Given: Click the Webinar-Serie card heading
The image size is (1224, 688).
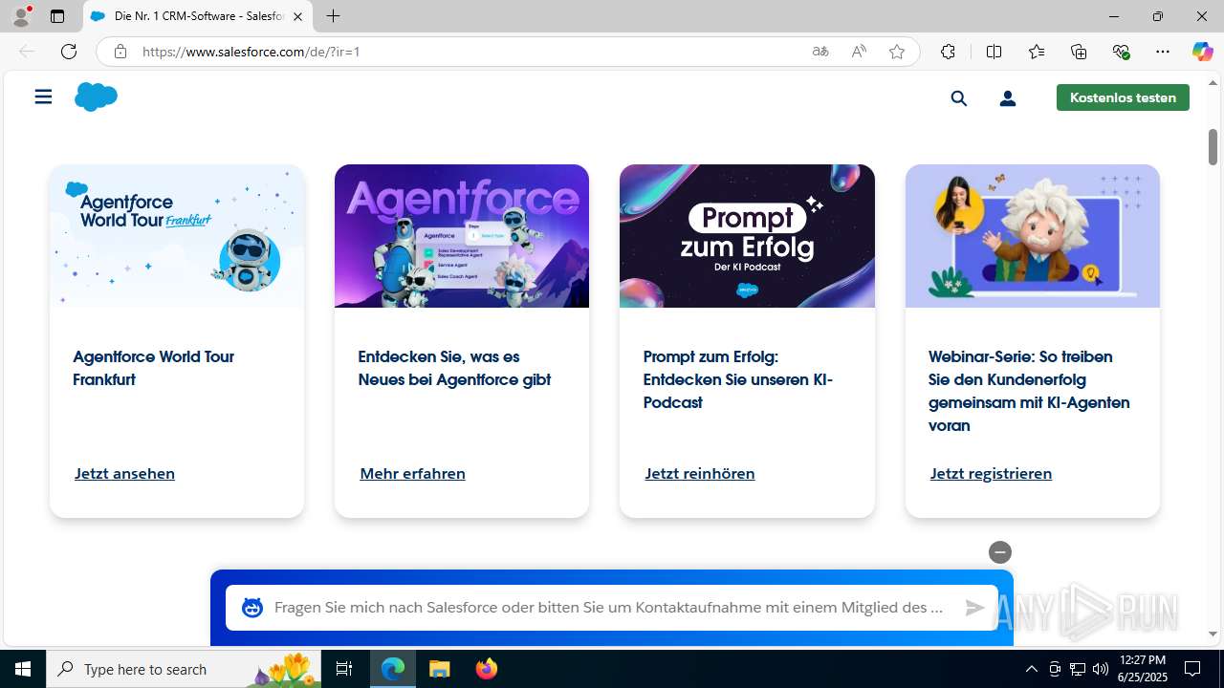Looking at the screenshot, I should [x=1029, y=391].
